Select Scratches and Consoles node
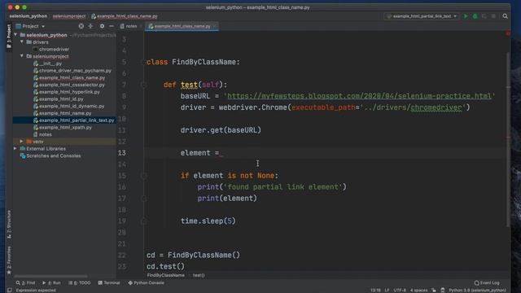 coord(53,155)
